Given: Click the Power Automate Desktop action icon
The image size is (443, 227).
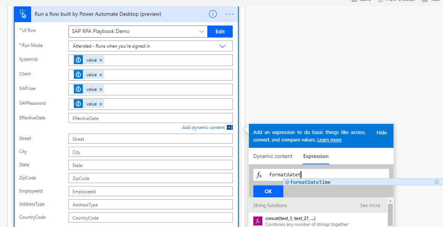Looking at the screenshot, I should tap(22, 14).
